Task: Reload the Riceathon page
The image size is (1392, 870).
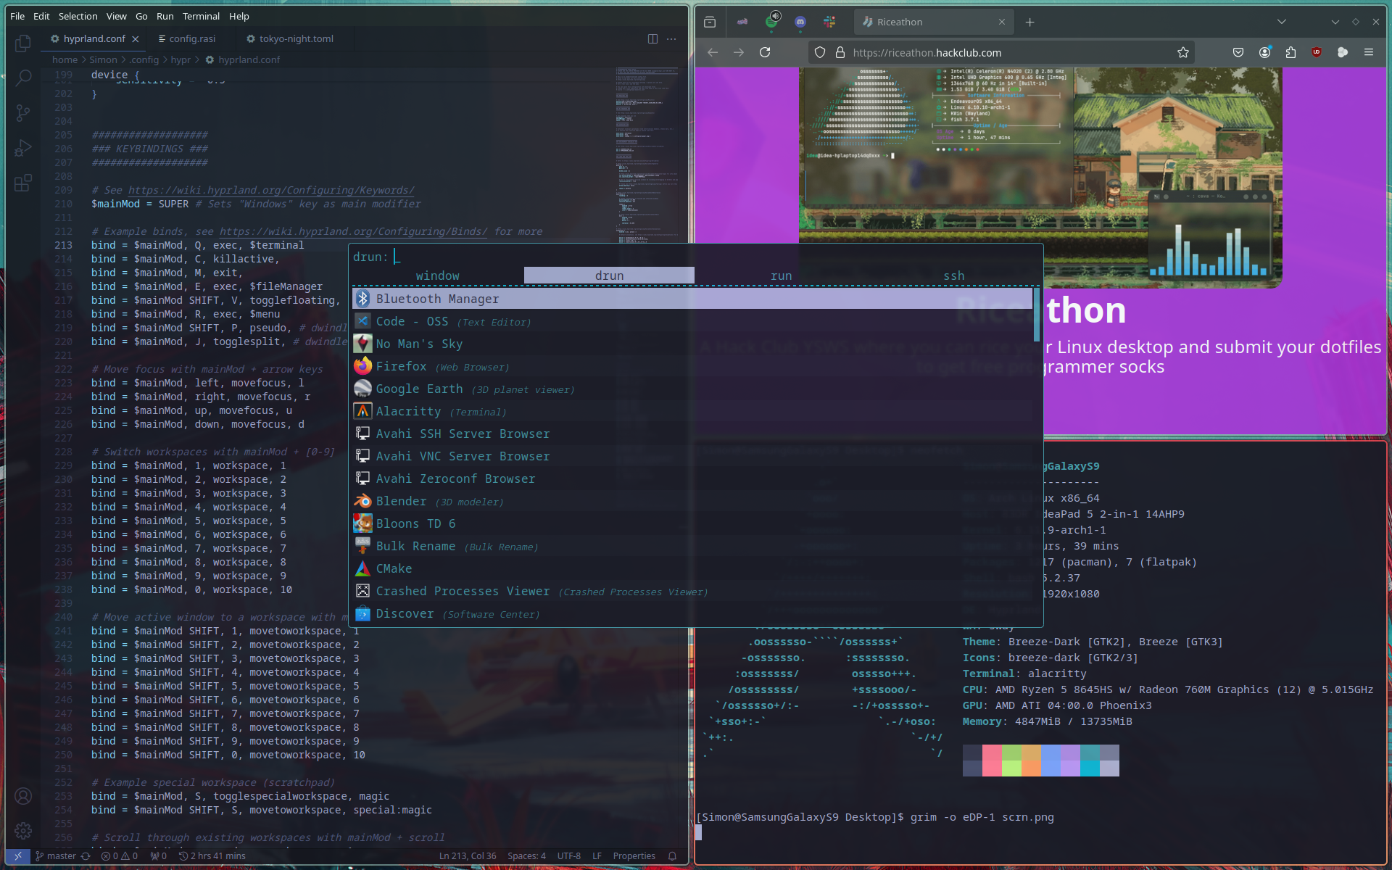Action: click(x=765, y=52)
